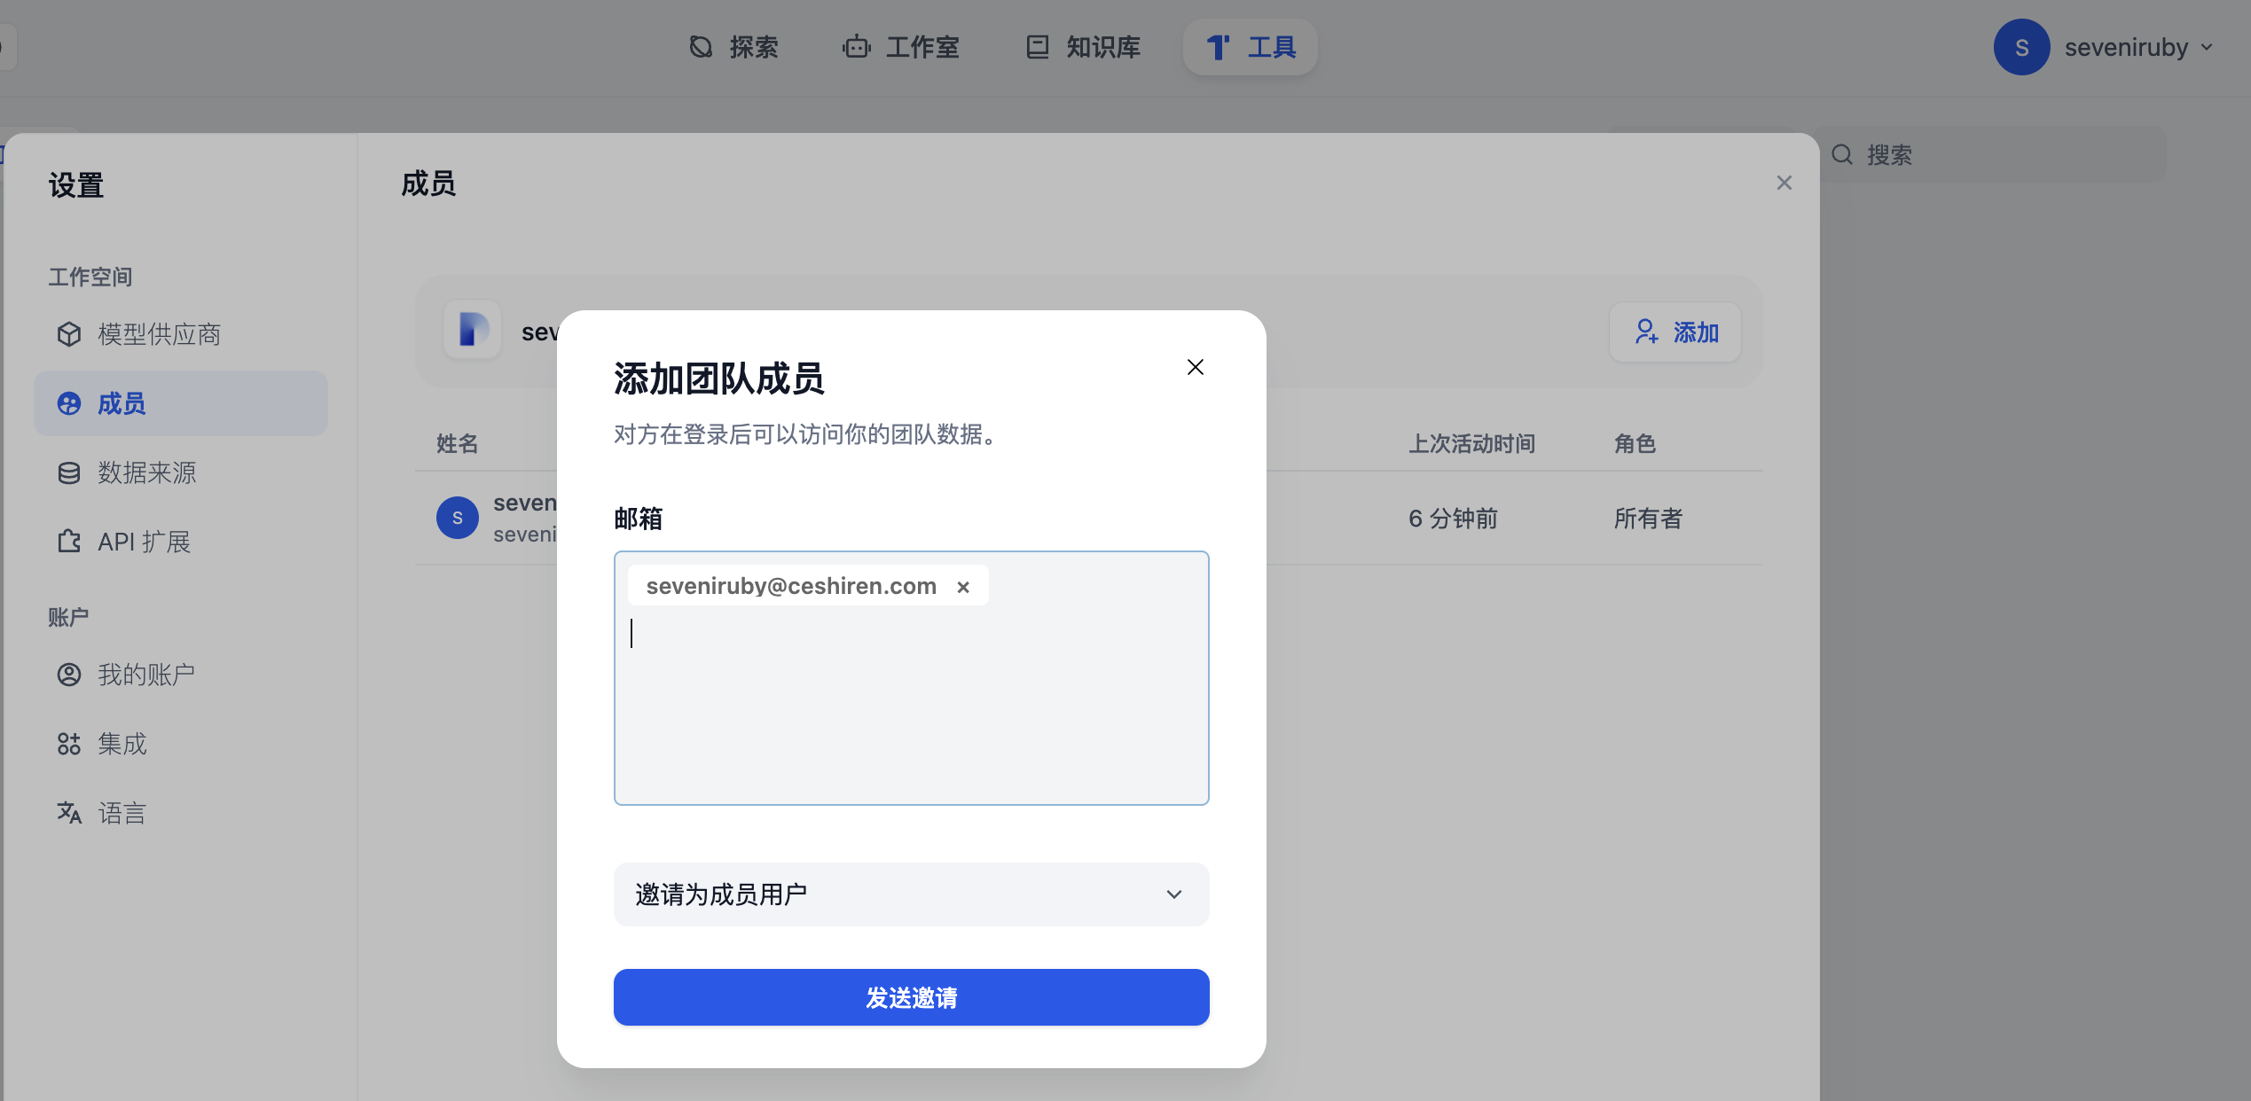Select the 我的账户 account icon

point(69,674)
